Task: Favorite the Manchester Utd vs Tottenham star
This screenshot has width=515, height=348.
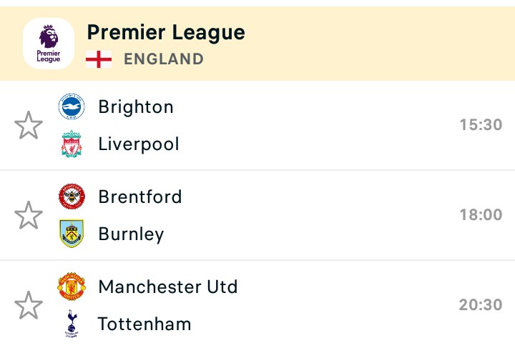Action: point(29,305)
